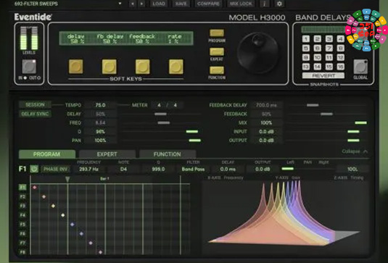
Task: Select snapshot 10
Action: [x=318, y=57]
